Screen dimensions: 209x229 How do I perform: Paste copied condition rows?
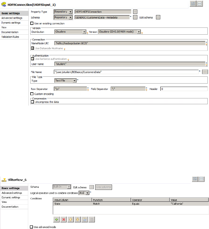pyautogui.click(x=92, y=219)
